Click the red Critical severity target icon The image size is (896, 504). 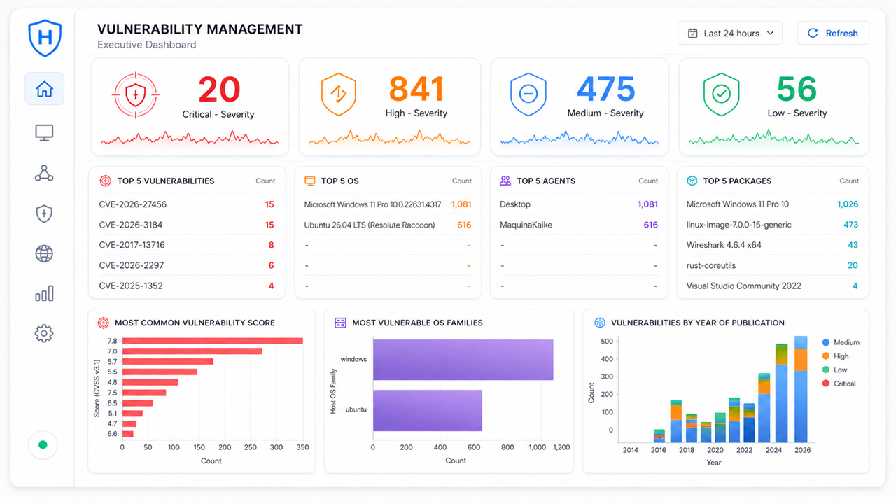point(135,94)
